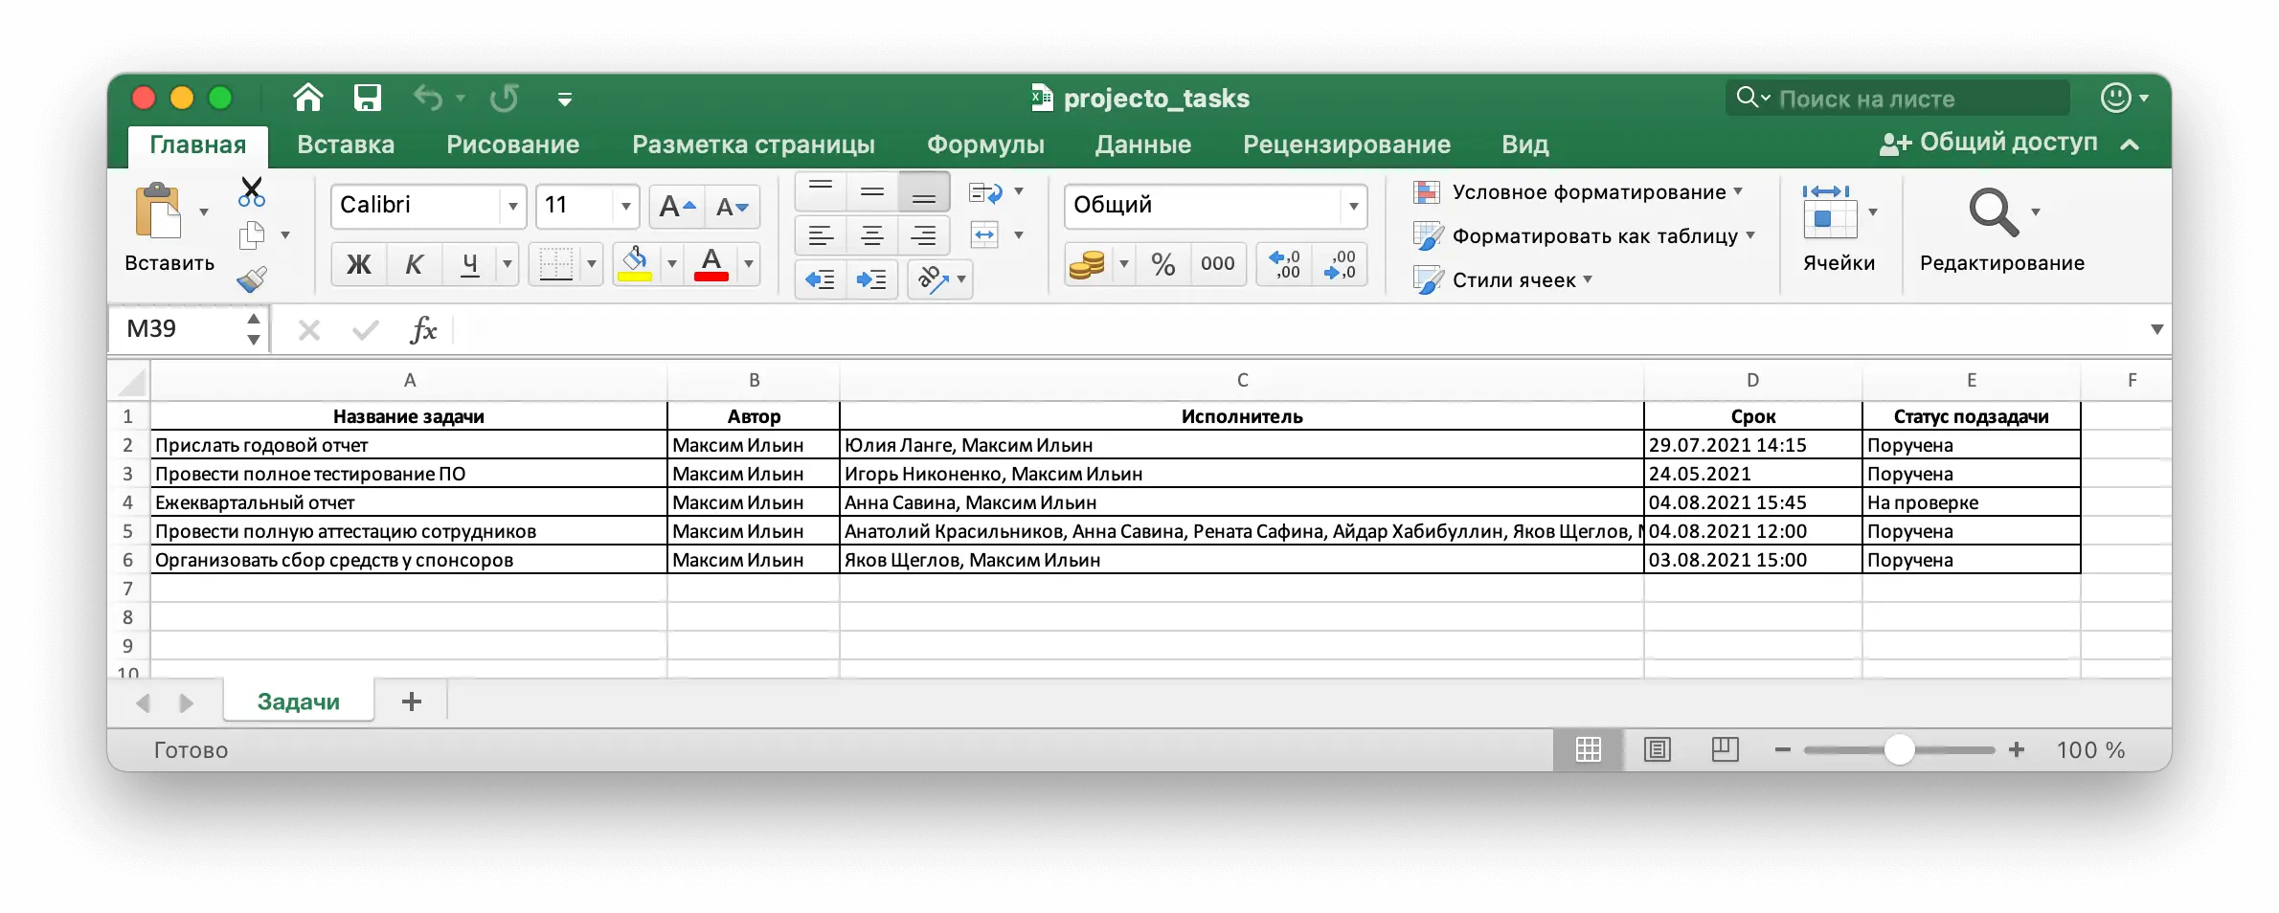Click the Home icon in title bar

(x=307, y=98)
